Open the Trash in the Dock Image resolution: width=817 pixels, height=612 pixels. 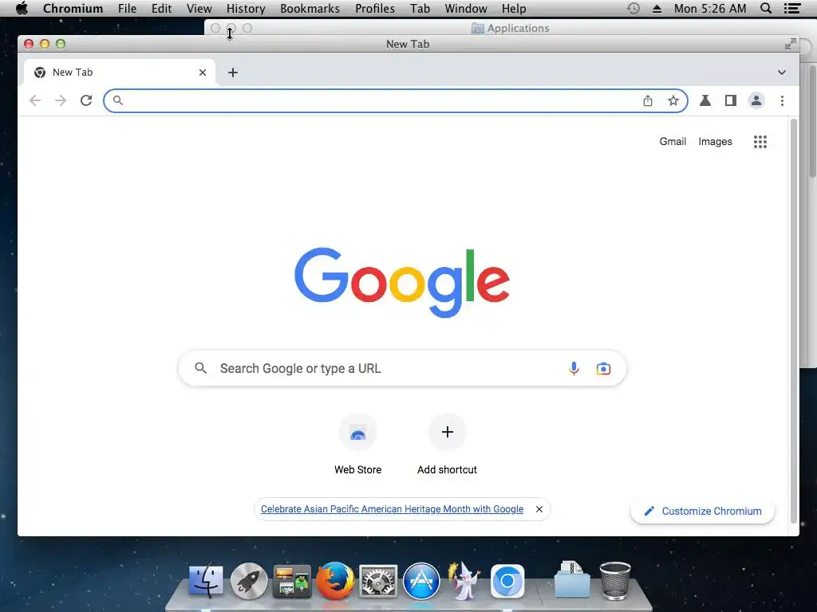615,581
